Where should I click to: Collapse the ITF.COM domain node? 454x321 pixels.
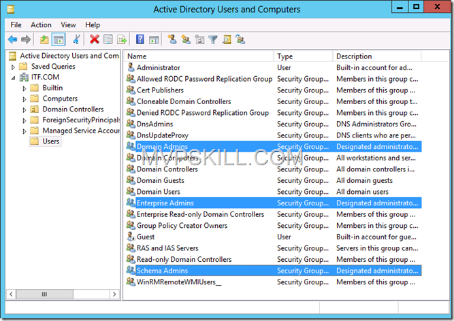click(x=13, y=78)
